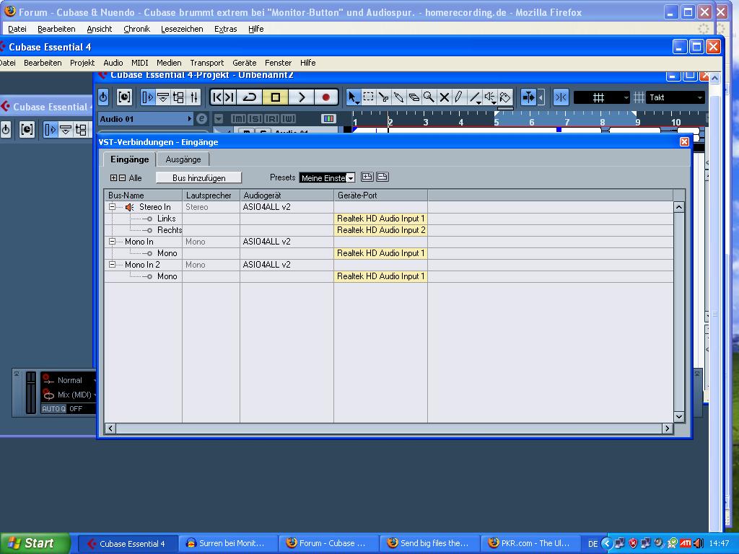
Task: Select the Erase tool
Action: tap(414, 97)
